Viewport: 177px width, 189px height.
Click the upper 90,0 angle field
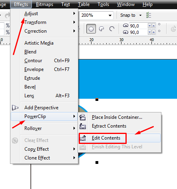pos(138,26)
